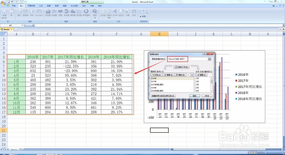
Task: Insert clip art (剪贴画)
Action: coord(25,13)
